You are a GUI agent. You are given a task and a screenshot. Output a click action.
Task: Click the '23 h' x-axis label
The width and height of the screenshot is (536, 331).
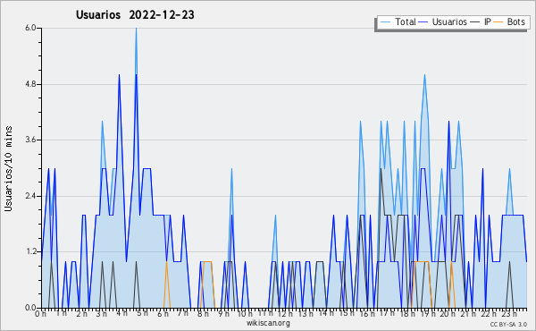coord(508,313)
